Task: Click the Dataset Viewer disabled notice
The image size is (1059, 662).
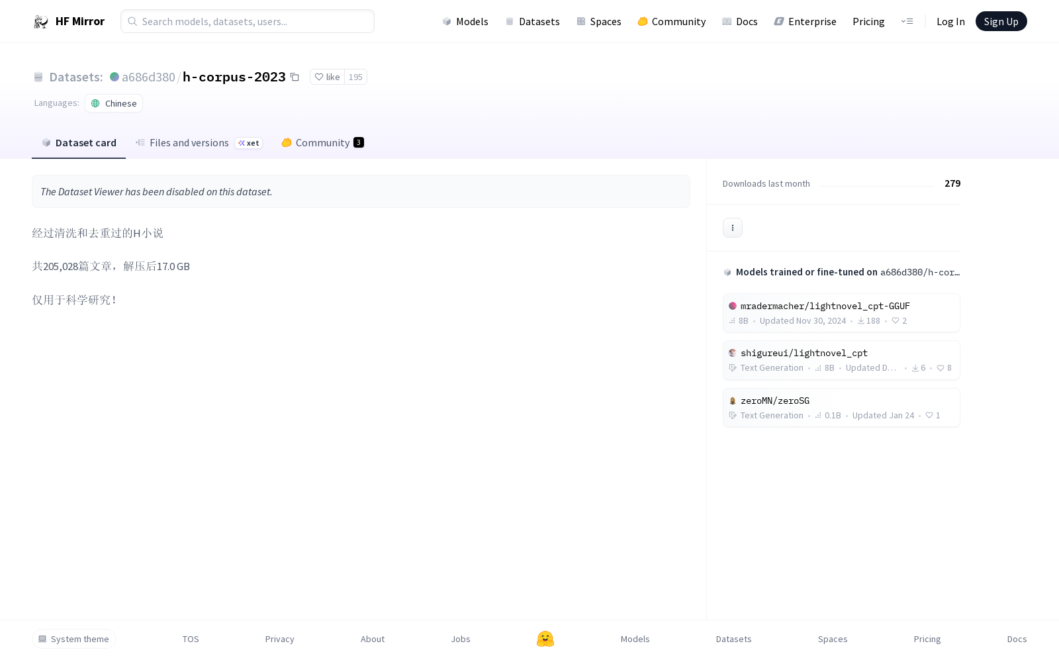Action: pos(361,191)
